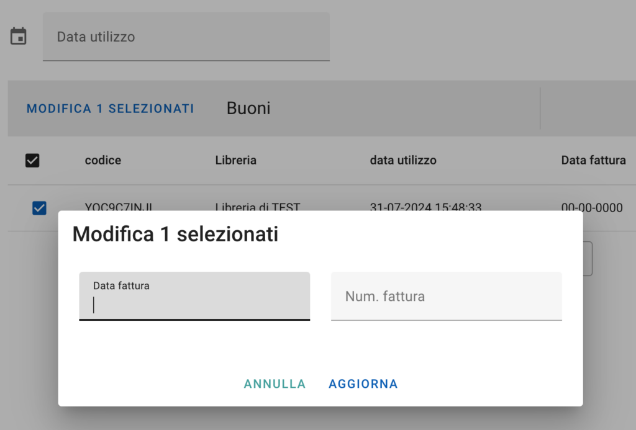Sort by the data utilizzo column header
Image resolution: width=636 pixels, height=430 pixels.
pyautogui.click(x=403, y=160)
